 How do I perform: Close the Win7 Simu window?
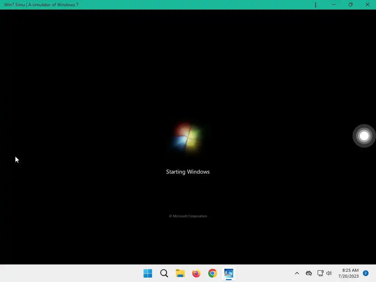(367, 4)
